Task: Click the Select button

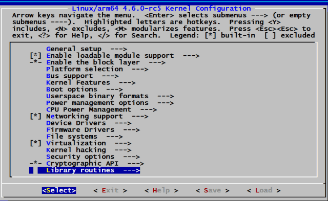Action: tap(59, 191)
